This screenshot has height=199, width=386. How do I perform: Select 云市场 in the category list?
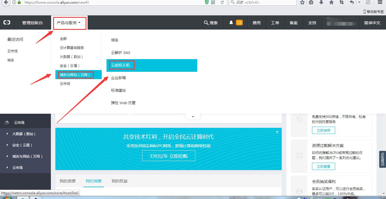[x=65, y=84]
